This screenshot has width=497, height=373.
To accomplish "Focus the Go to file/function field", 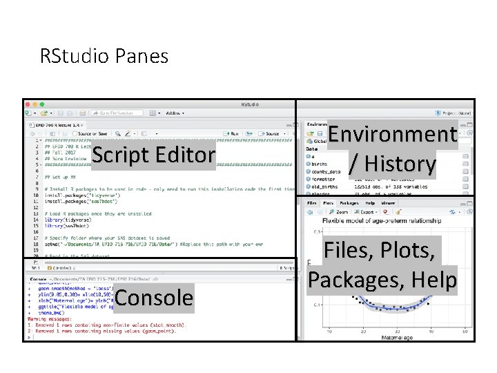I will pos(117,113).
